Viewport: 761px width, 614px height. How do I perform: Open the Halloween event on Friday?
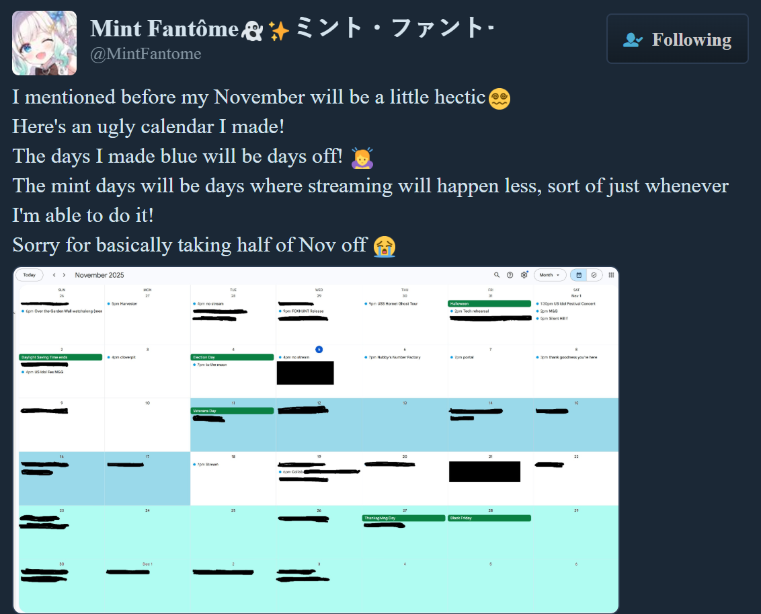pos(489,303)
